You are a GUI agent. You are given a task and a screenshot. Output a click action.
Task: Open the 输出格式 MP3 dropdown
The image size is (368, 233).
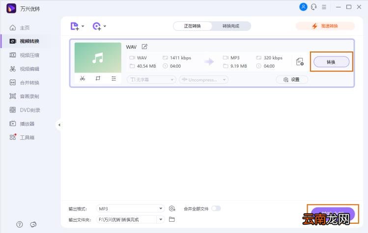131,208
